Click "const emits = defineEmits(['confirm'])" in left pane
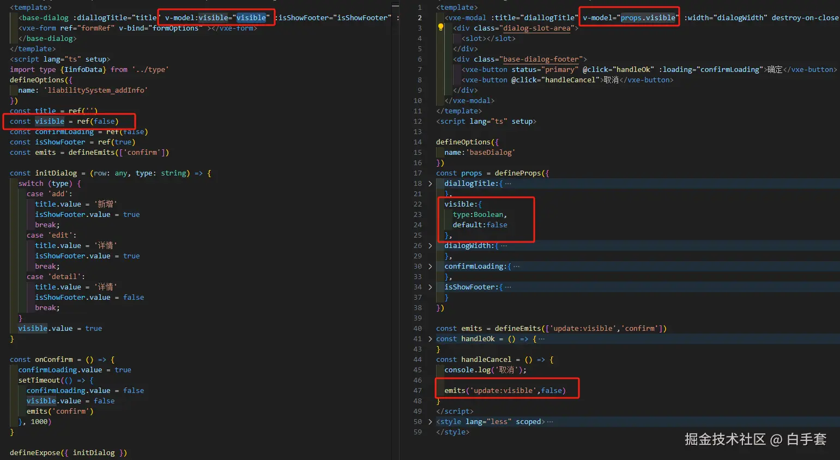This screenshot has height=460, width=840. [x=89, y=153]
